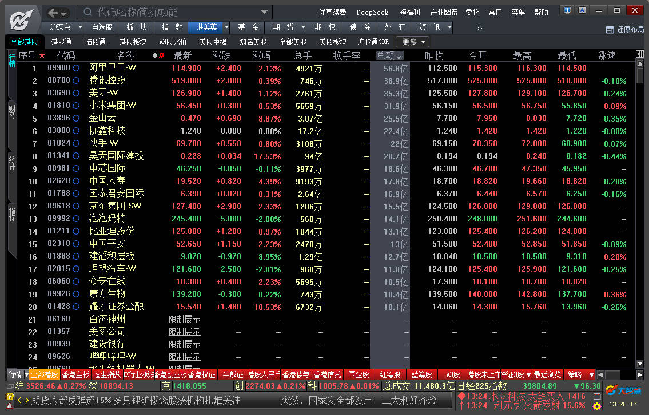The width and height of the screenshot is (649, 415).
Task: Click the blue sync icon beside code 02015
Action: coord(76,269)
